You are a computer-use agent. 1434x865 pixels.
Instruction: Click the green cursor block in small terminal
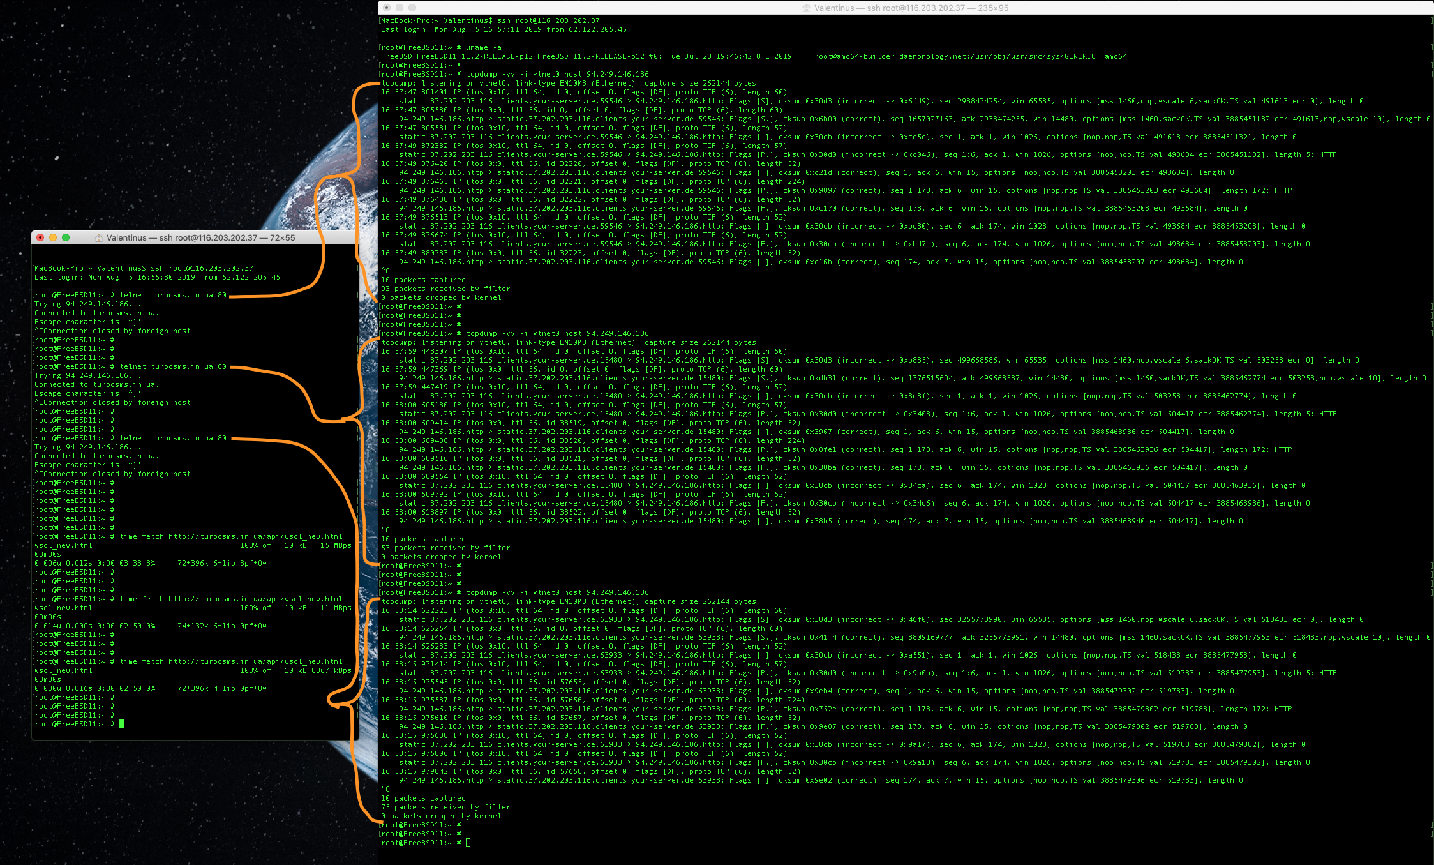[121, 724]
